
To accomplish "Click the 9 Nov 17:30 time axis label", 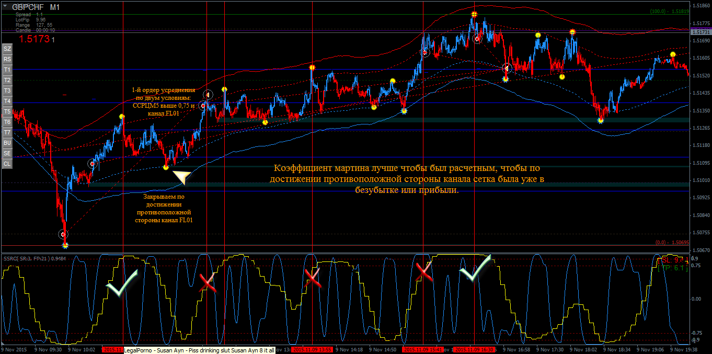I will coord(550,349).
